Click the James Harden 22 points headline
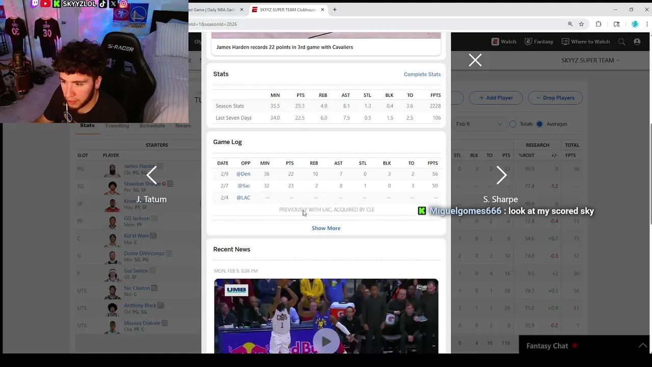 pos(285,47)
